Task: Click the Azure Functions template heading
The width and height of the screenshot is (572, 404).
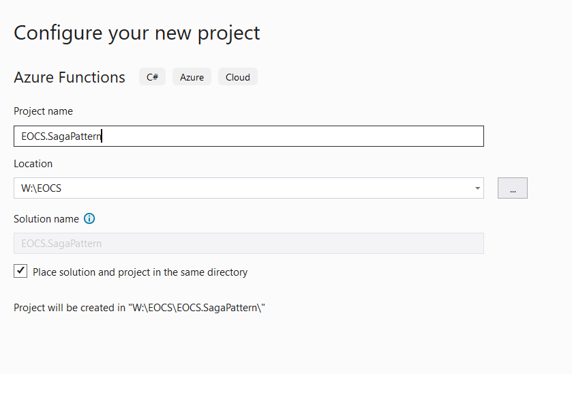Action: point(70,77)
